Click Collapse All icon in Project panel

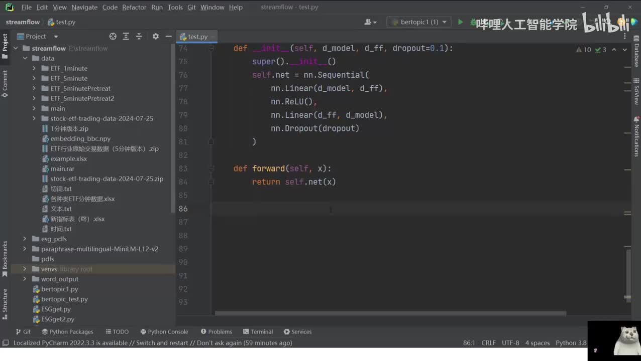point(139,37)
